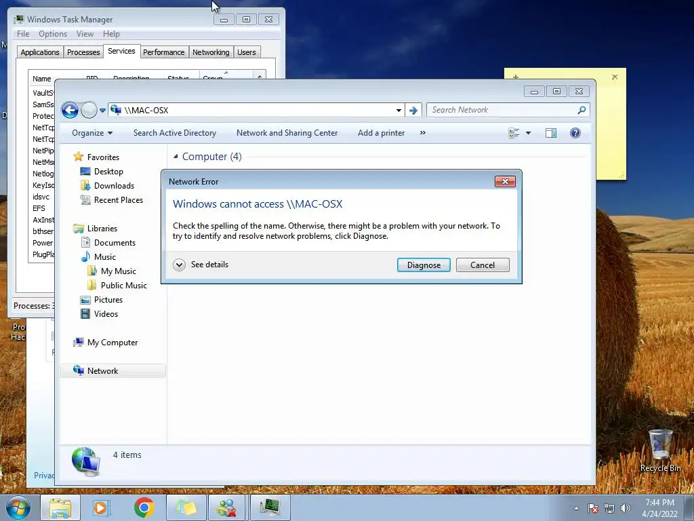The image size is (694, 521).
Task: Select Libraries in navigation pane
Action: click(x=102, y=229)
